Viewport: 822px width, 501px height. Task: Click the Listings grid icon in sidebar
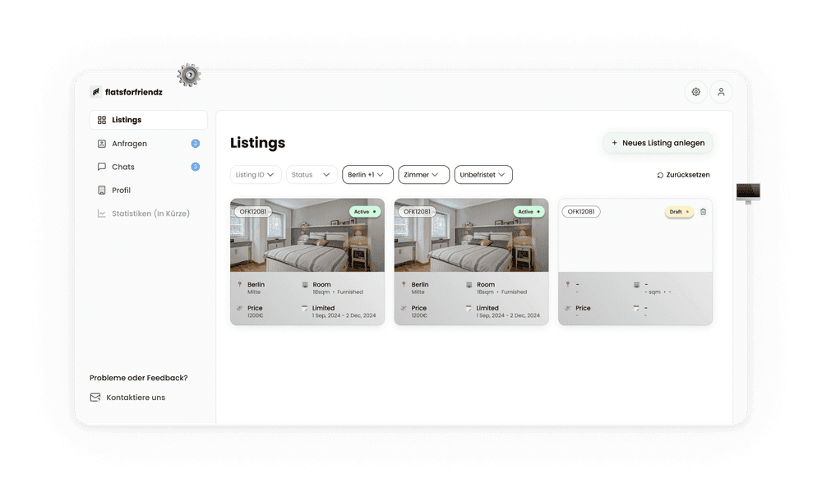pyautogui.click(x=102, y=120)
